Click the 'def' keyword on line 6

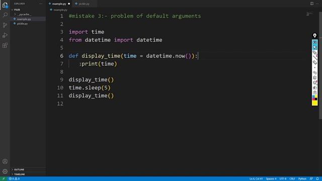pos(73,56)
